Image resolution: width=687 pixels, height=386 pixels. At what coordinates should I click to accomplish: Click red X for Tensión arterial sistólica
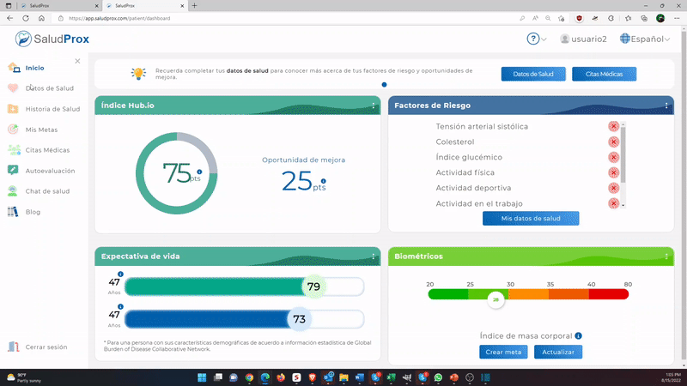coord(613,126)
